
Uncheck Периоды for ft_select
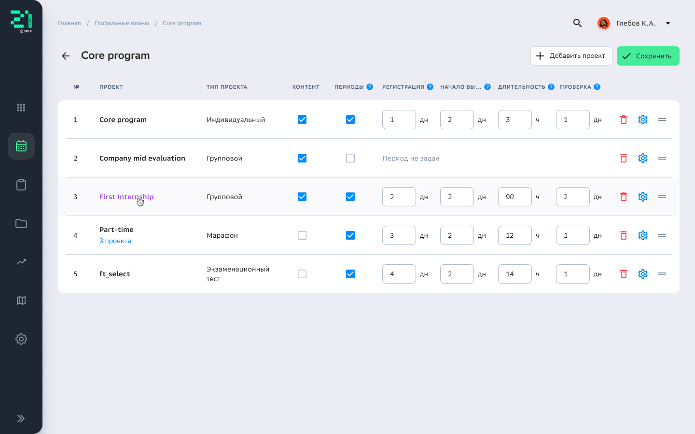point(350,274)
